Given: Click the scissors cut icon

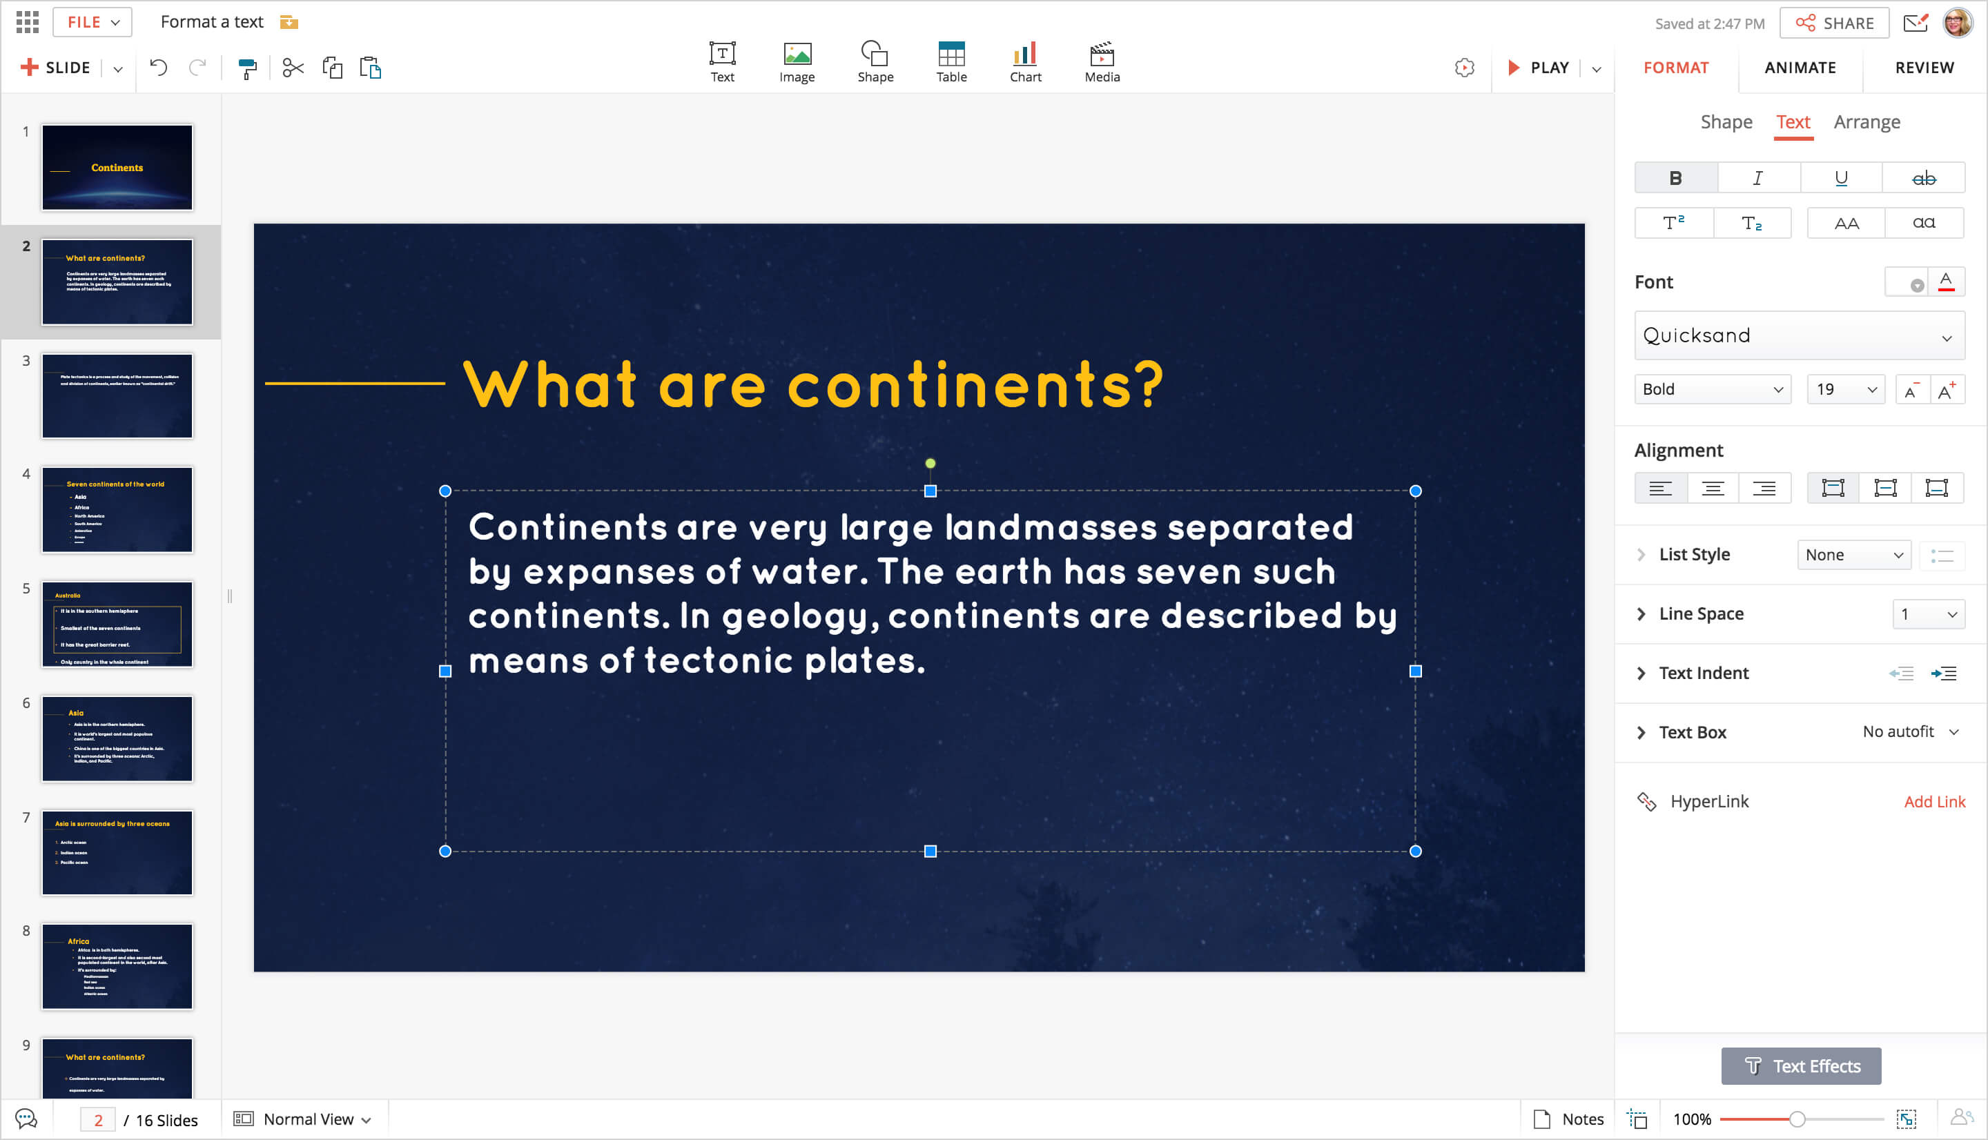Looking at the screenshot, I should (x=293, y=68).
